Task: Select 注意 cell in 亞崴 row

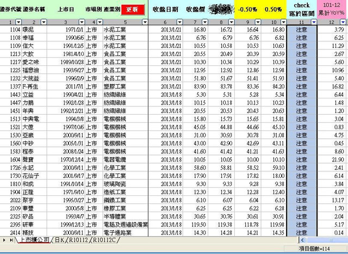Action: tap(302, 135)
